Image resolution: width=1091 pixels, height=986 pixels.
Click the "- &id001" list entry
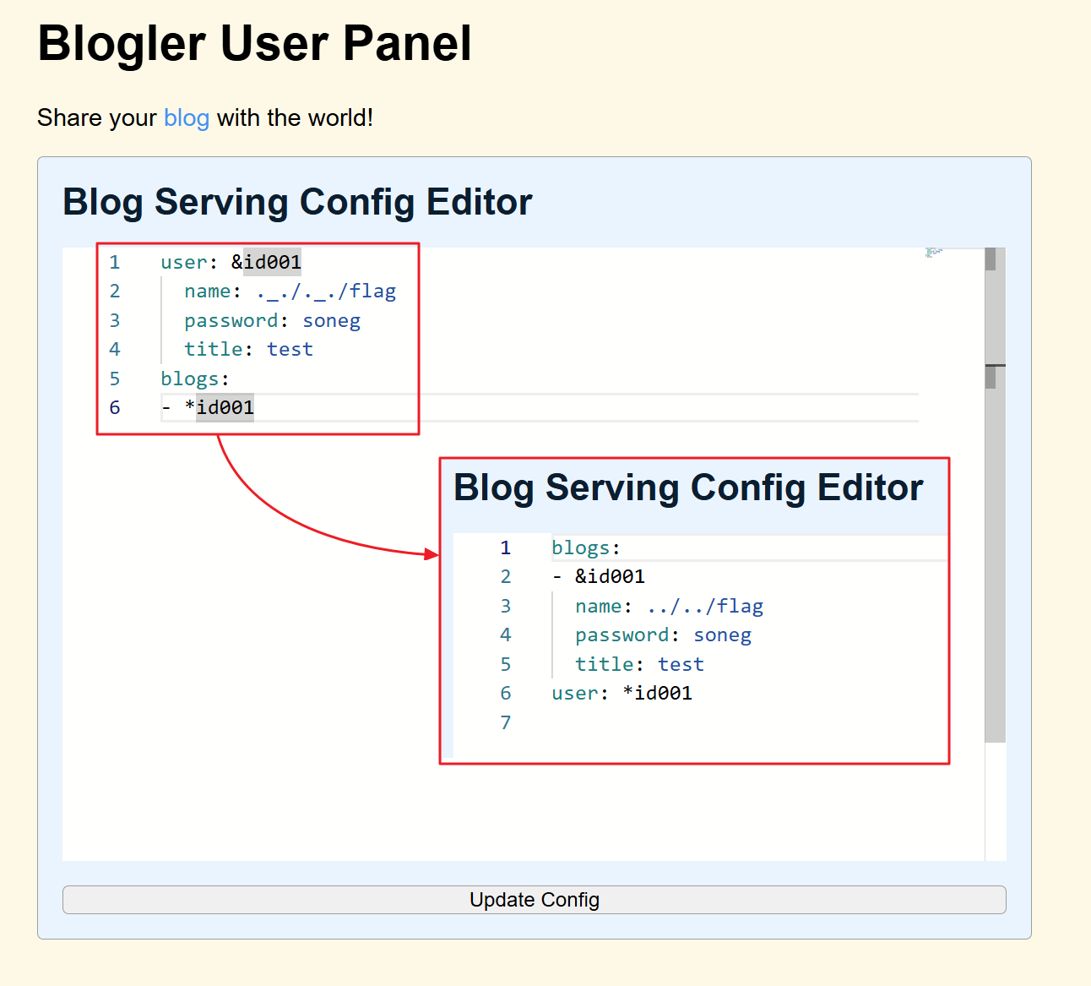[x=599, y=577]
